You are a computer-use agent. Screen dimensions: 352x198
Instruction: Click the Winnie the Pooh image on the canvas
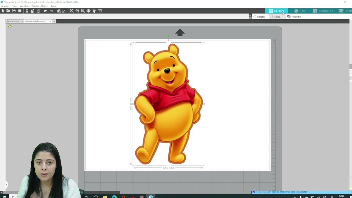169,104
